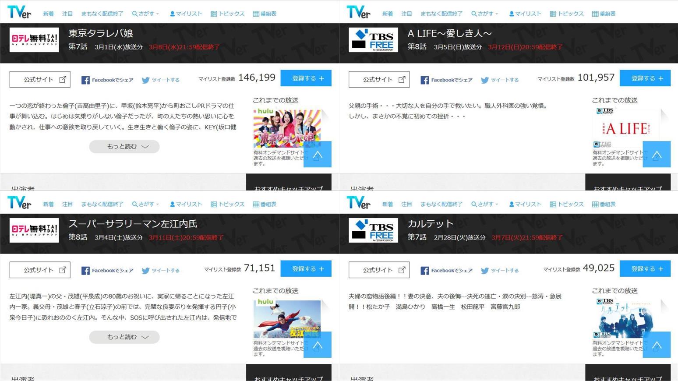The width and height of the screenshot is (678, 381).
Task: Open 注目 in nav above A LIFE～愛しき人～
Action: tap(406, 14)
